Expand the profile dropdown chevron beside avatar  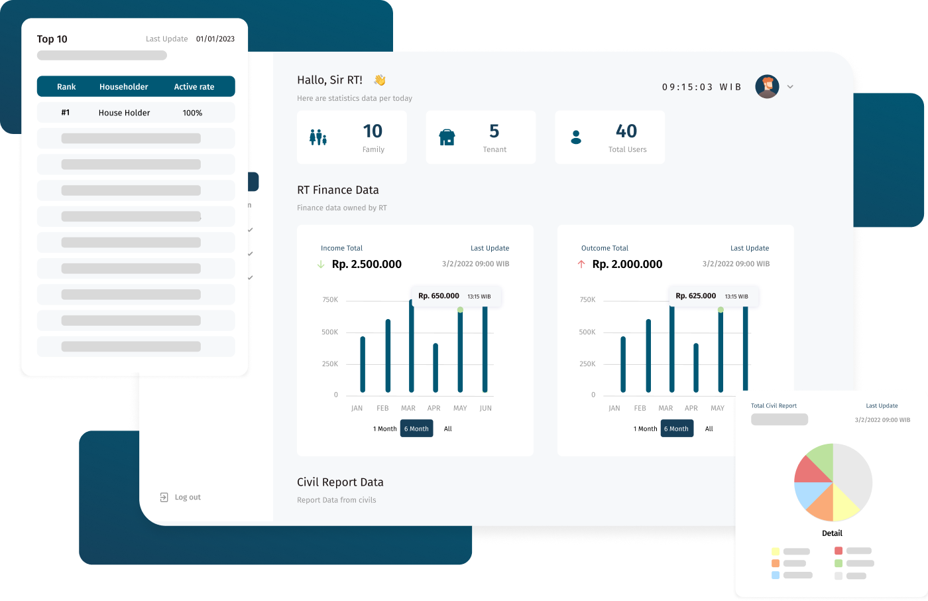pos(790,87)
